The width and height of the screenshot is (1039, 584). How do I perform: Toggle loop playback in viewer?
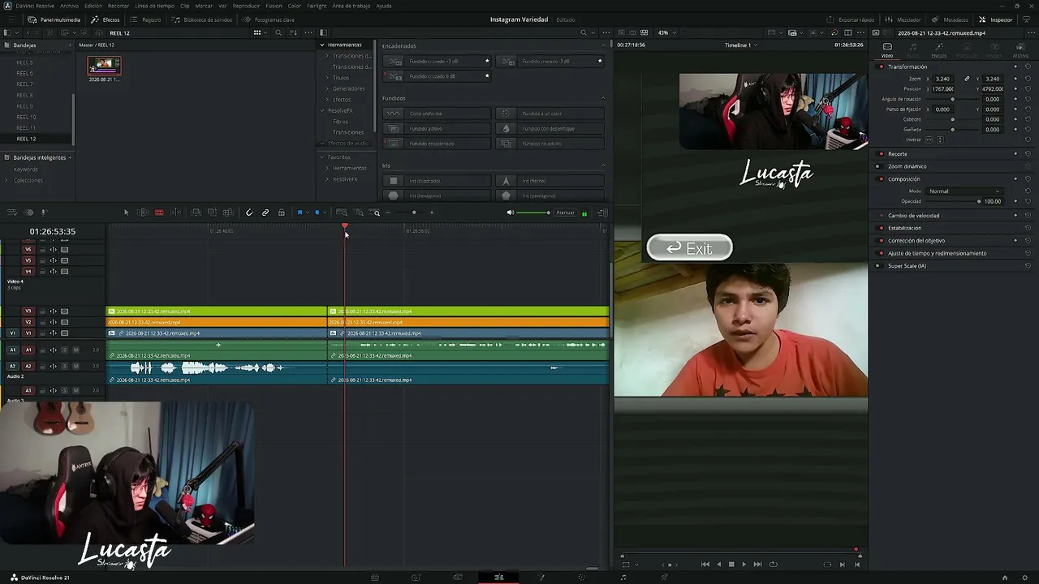773,565
